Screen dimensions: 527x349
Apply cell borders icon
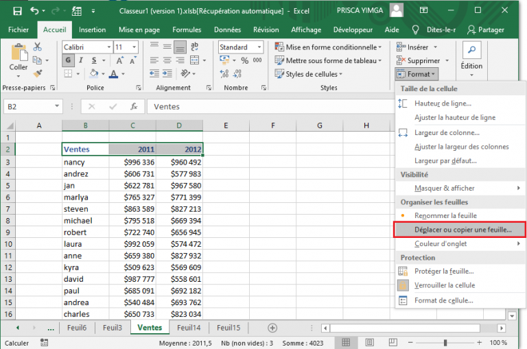click(x=68, y=73)
